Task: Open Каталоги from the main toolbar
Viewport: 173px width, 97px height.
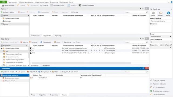Action: (72, 5)
